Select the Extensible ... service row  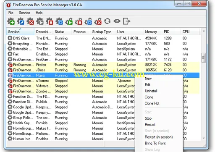(x=103, y=49)
